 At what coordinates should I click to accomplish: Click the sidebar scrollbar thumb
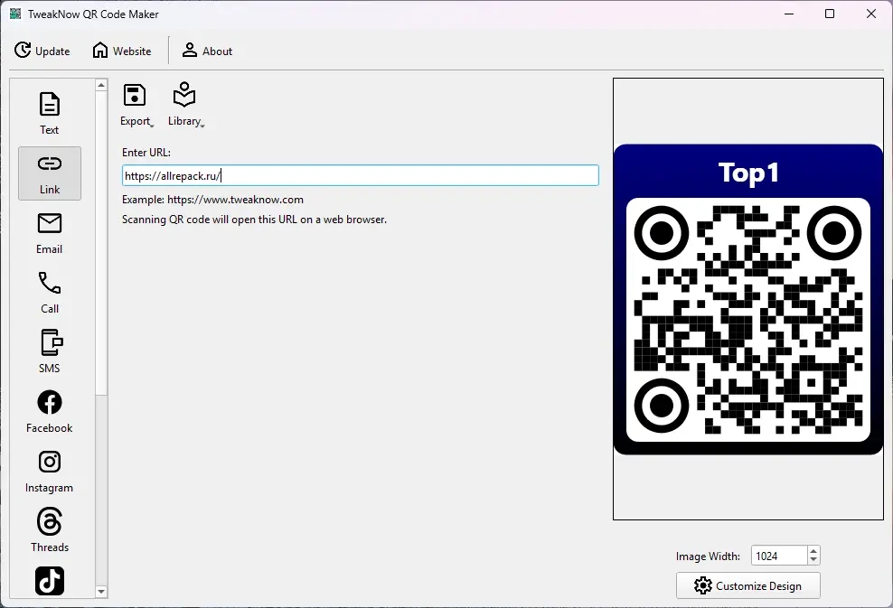click(x=101, y=243)
